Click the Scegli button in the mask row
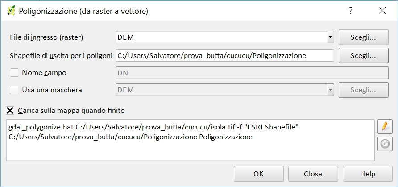This screenshot has height=187, width=398. pos(363,90)
